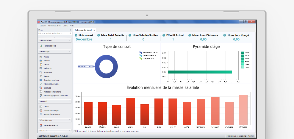Click the Permanent legend swatch in the contrat chart
Image resolution: width=294 pixels, height=139 pixels.
[141, 53]
